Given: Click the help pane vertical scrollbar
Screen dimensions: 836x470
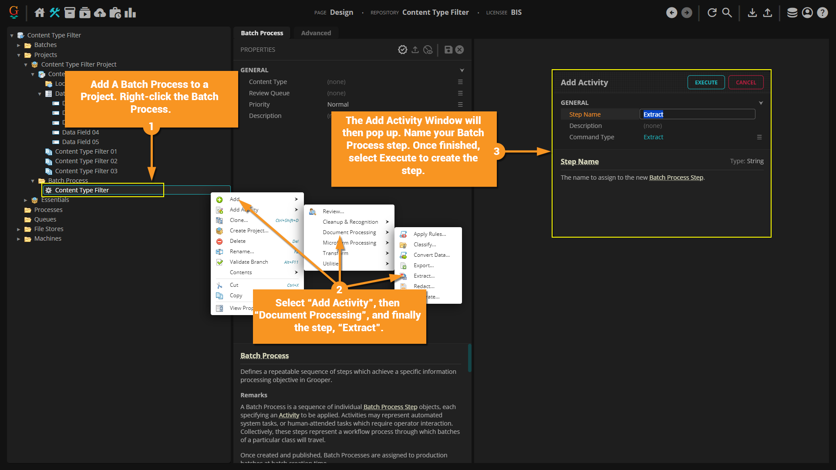Looking at the screenshot, I should [x=469, y=358].
